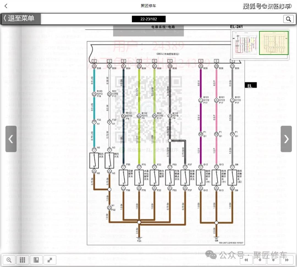Image resolution: width=297 pixels, height=267 pixels.
Task: Click the CBCU(中央控制单元) label
Action: click(x=168, y=54)
